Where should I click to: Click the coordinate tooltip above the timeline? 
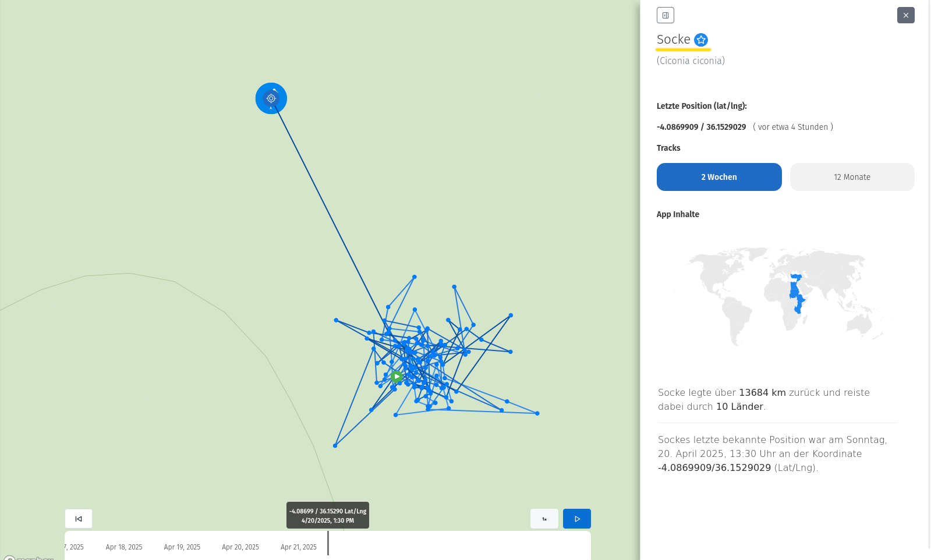coord(327,515)
